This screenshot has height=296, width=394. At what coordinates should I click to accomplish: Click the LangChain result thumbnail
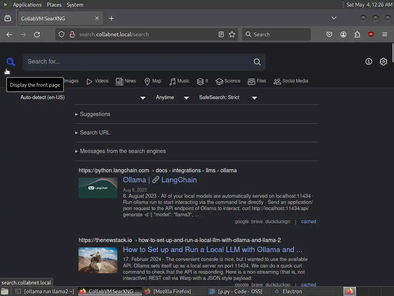point(98,188)
